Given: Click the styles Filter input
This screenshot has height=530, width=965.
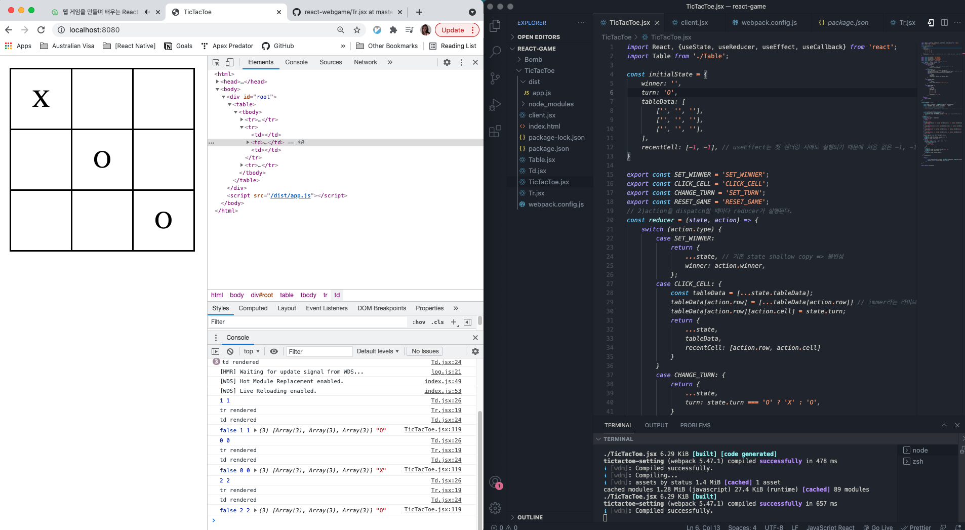Looking at the screenshot, I should [x=307, y=322].
